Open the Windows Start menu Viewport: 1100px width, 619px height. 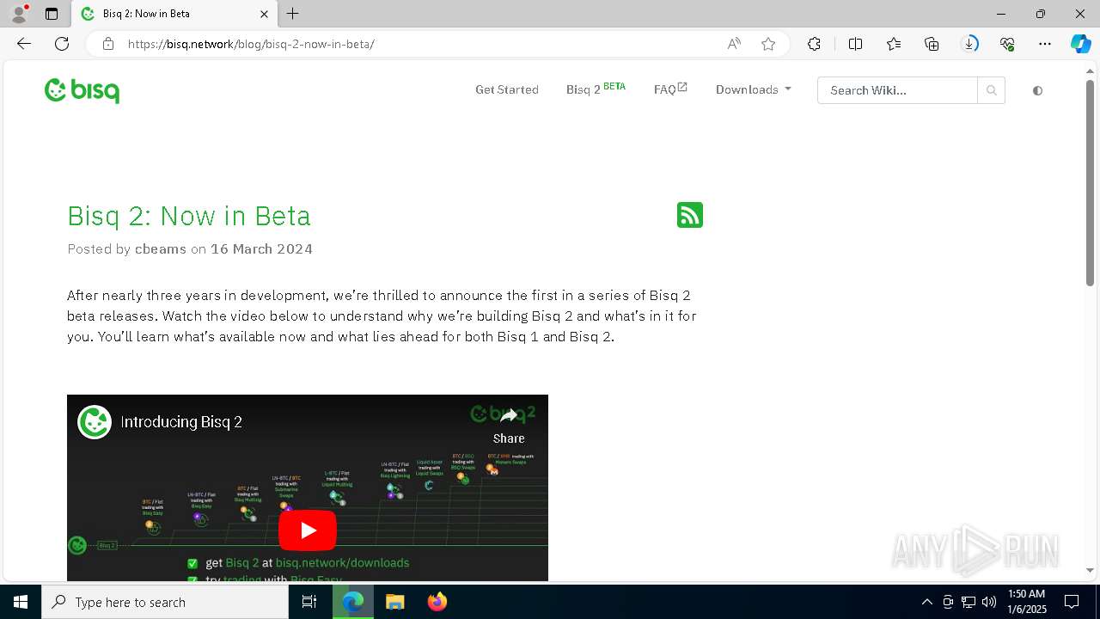[x=21, y=602]
